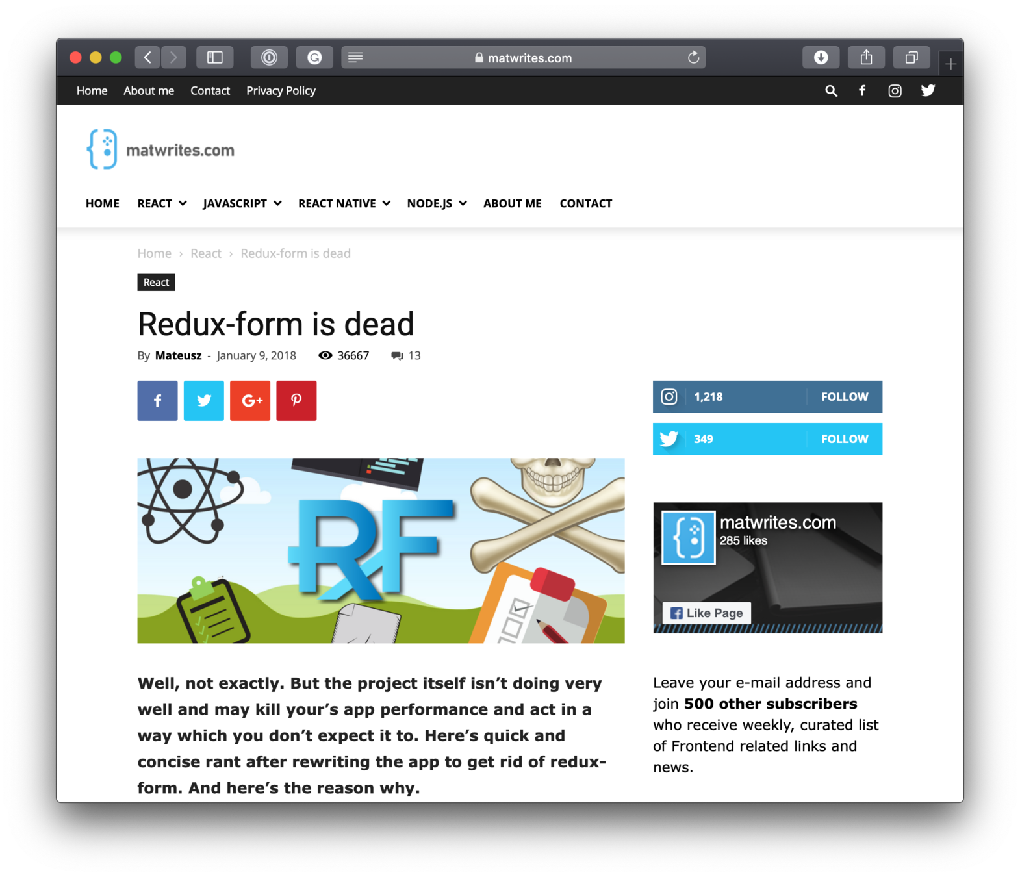1020x877 pixels.
Task: Click the Instagram icon in follower widget
Action: 669,397
